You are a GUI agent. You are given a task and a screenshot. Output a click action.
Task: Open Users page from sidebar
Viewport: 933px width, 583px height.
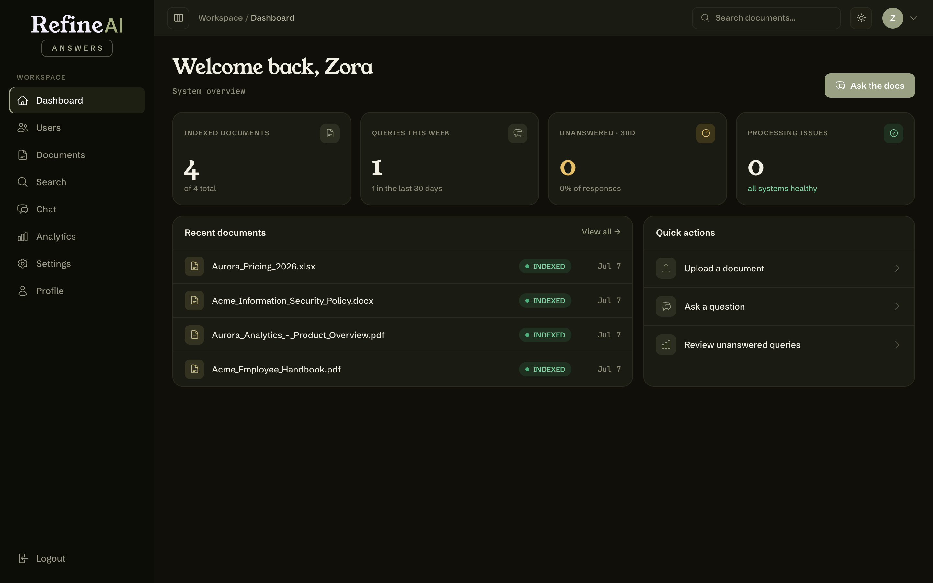pos(77,128)
